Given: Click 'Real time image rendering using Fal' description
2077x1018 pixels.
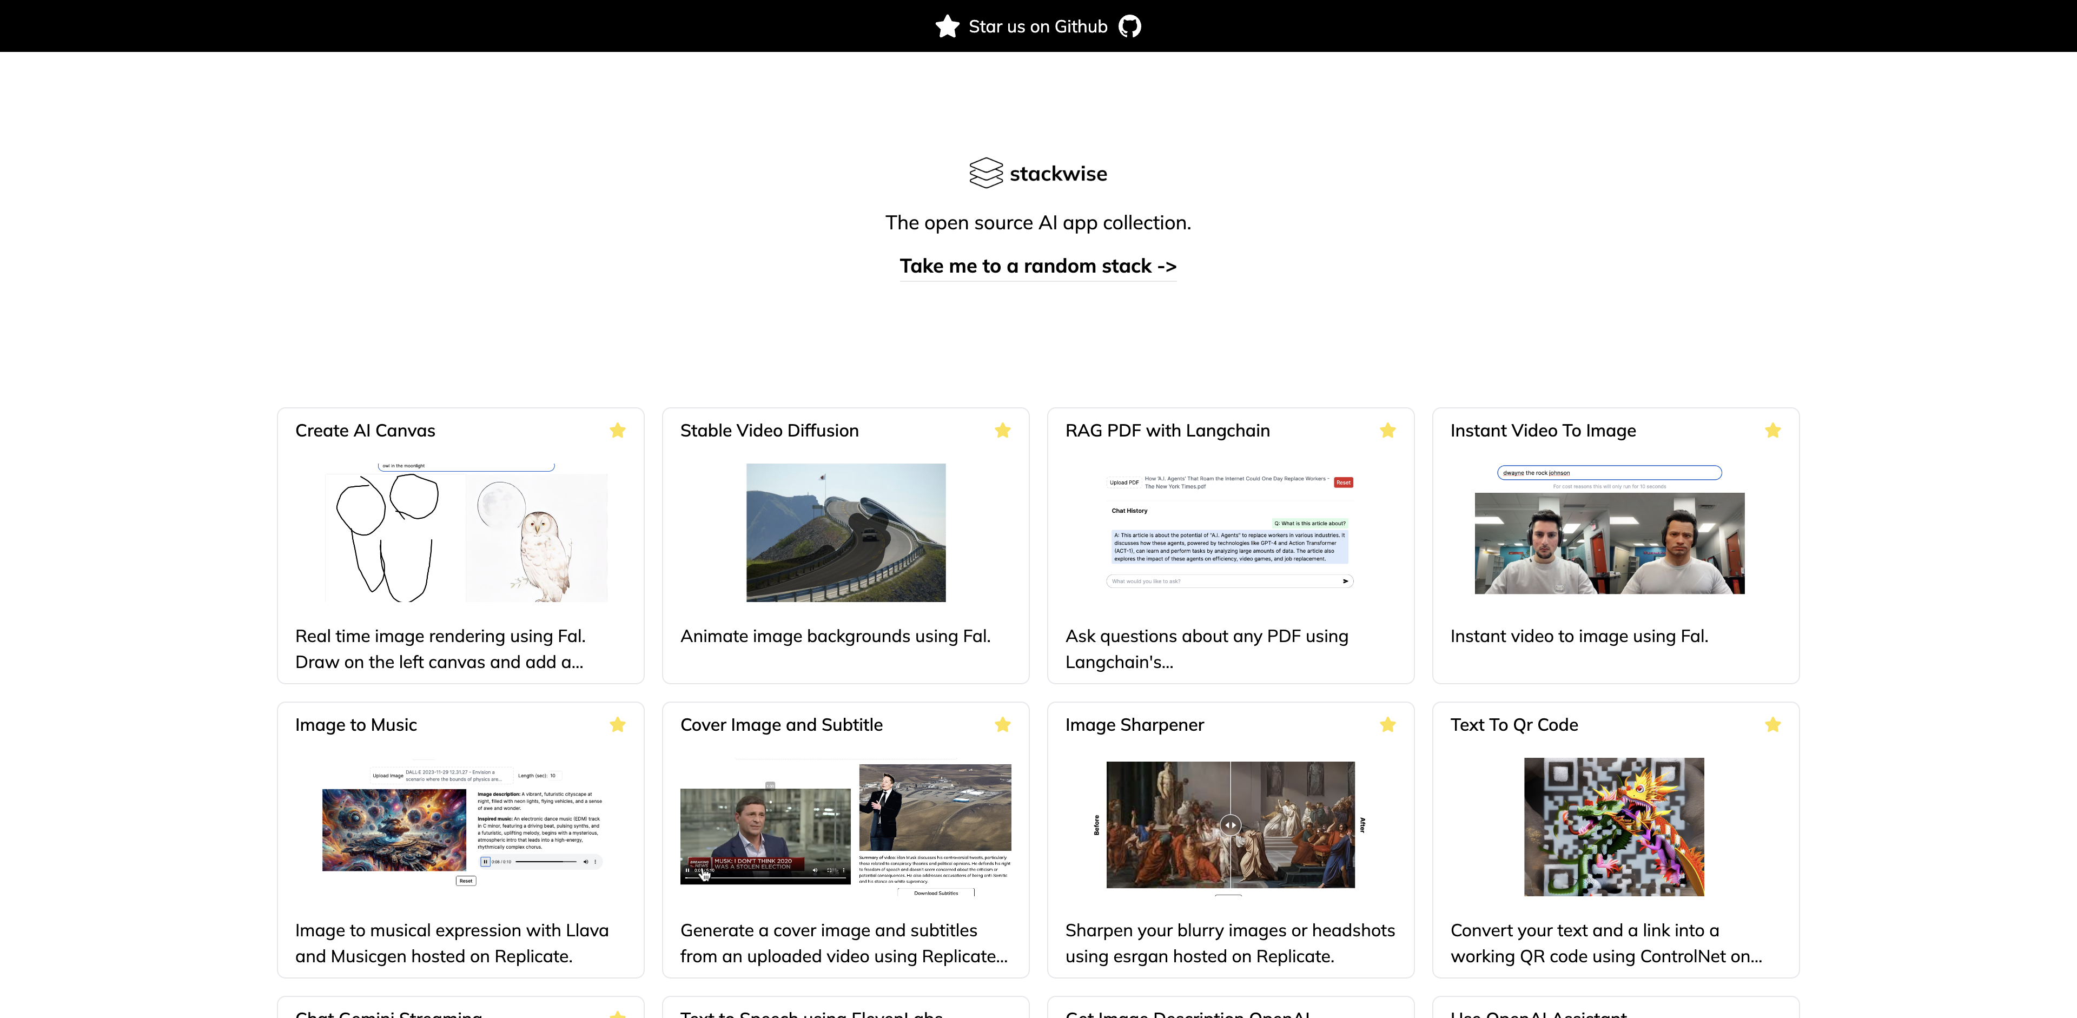Looking at the screenshot, I should point(440,649).
